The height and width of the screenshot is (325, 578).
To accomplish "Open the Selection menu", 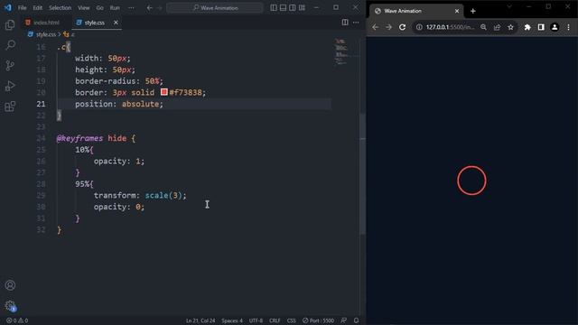I will pos(61,7).
